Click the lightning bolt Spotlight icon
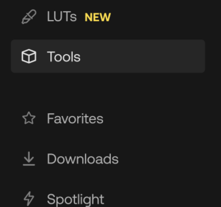221x207 pixels. 29,199
